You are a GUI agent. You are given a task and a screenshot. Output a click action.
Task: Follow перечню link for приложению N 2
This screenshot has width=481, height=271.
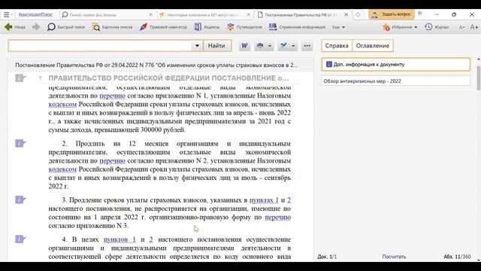(112, 160)
